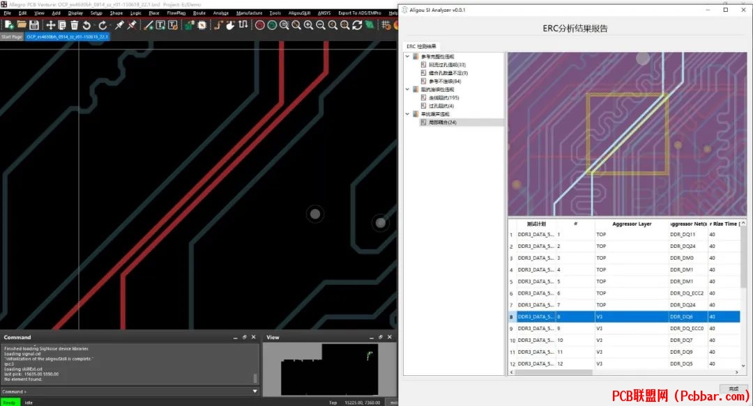Select the ERC tree item with count (84)
753x406 pixels.
tap(444, 81)
